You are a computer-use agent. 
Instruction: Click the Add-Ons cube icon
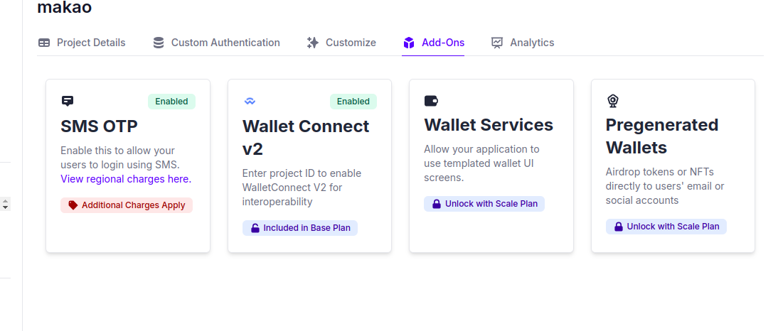click(408, 43)
